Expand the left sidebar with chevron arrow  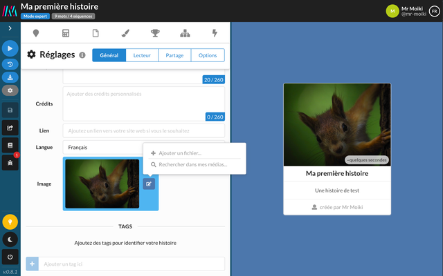click(x=10, y=28)
